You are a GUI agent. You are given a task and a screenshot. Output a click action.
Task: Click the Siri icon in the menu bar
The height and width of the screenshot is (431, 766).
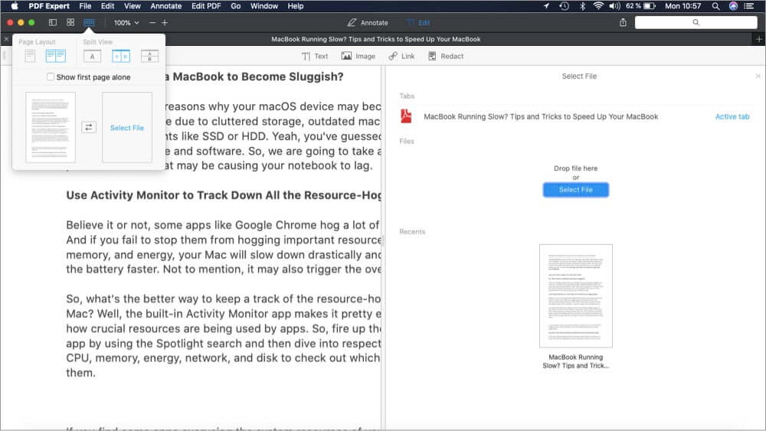click(733, 6)
